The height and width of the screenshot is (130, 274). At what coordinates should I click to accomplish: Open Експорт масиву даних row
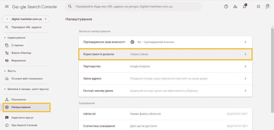coord(165,91)
